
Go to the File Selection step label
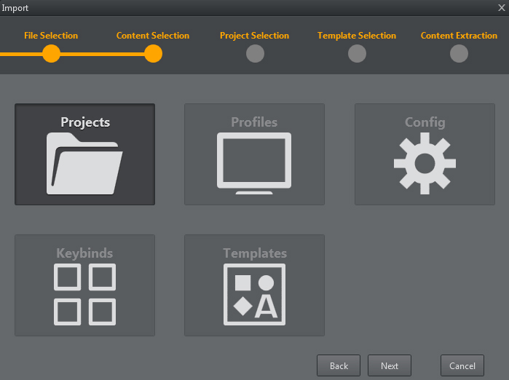click(x=51, y=36)
